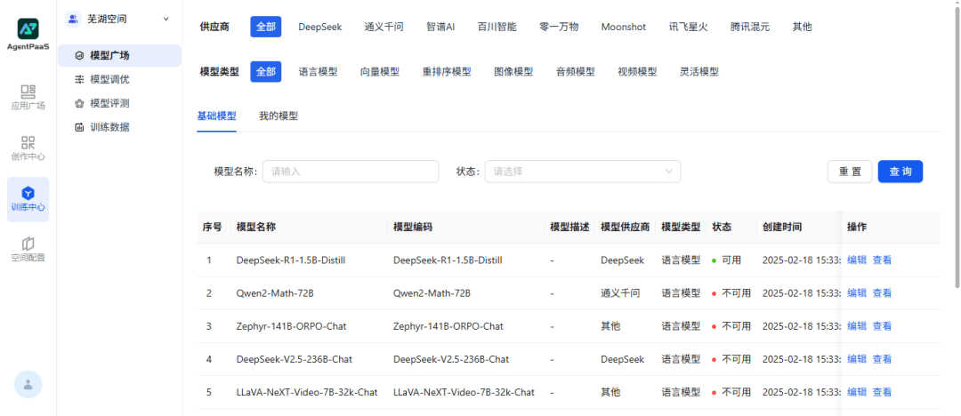Go to 训练数据 in the sidebar
The image size is (961, 416).
109,127
